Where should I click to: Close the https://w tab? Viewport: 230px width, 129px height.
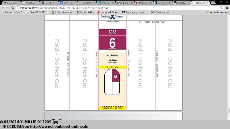(151, 3)
